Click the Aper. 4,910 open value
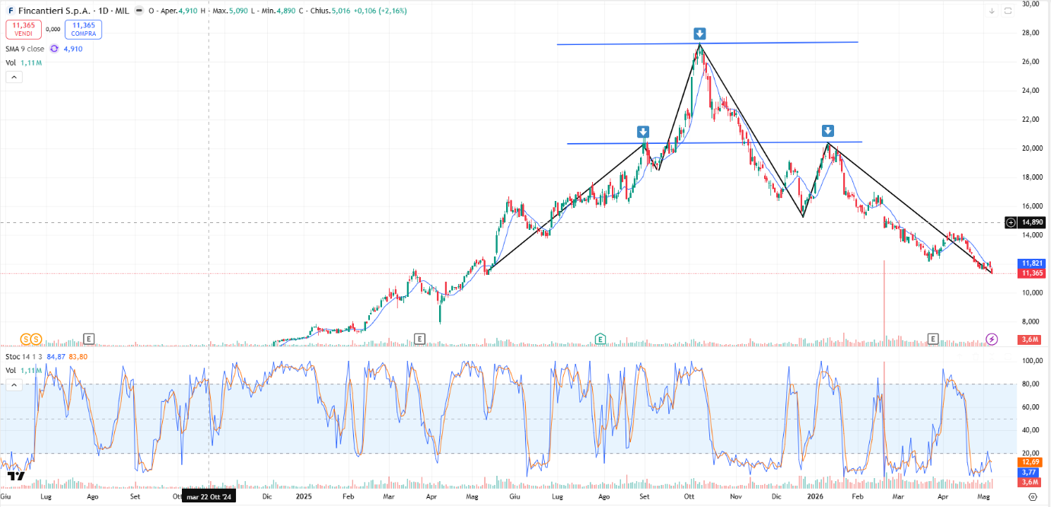The height and width of the screenshot is (507, 1051). pyautogui.click(x=180, y=11)
